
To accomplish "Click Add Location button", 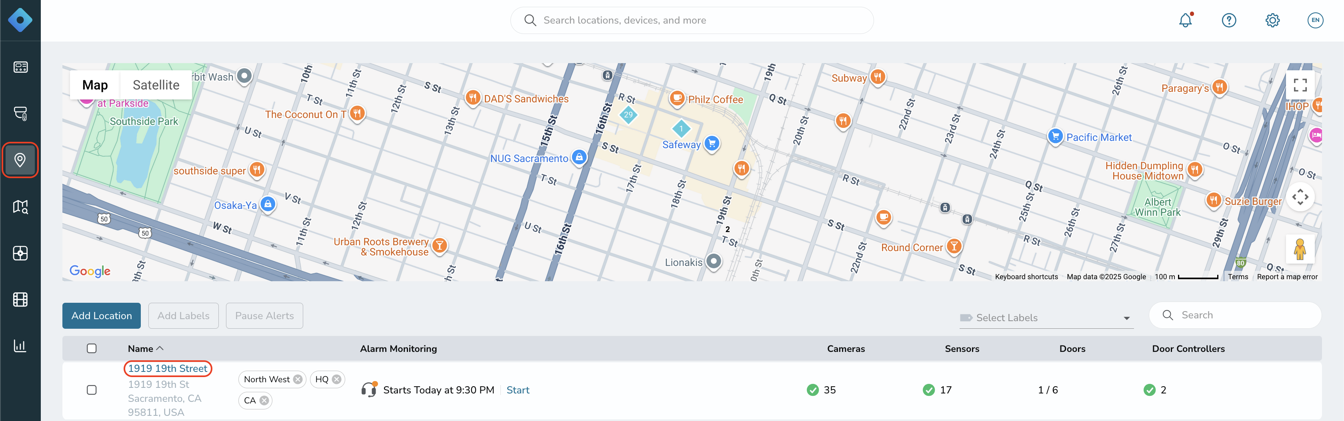I will 101,316.
